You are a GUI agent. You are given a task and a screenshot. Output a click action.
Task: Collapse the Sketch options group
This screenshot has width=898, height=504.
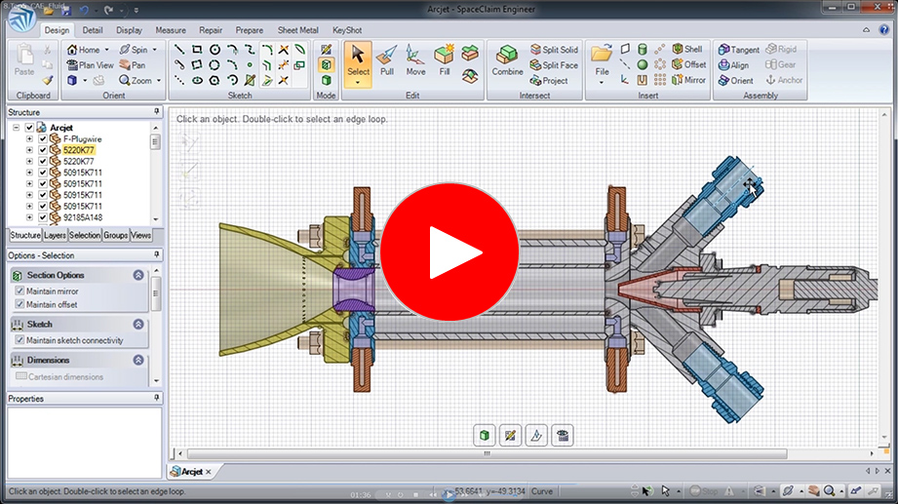(138, 325)
